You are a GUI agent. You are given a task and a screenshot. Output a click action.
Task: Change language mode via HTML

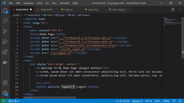pos(166,101)
